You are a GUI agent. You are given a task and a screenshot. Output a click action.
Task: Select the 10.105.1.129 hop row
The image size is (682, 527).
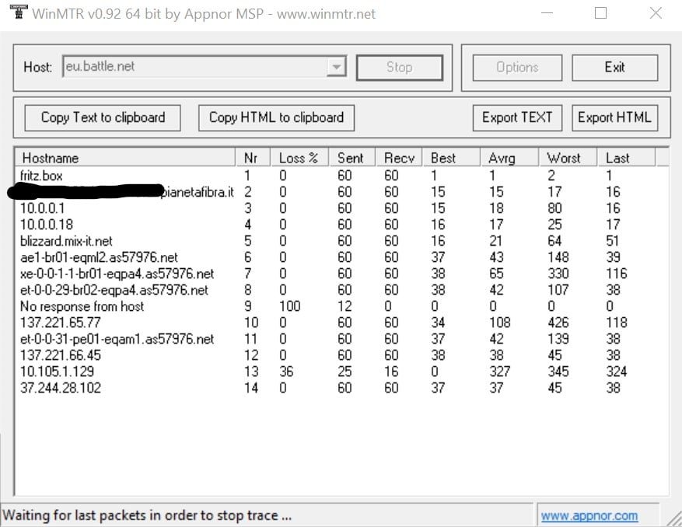click(335, 372)
